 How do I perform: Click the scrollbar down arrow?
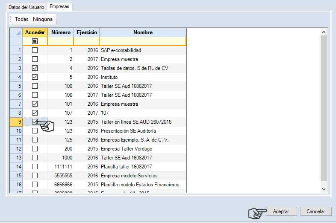pyautogui.click(x=324, y=188)
